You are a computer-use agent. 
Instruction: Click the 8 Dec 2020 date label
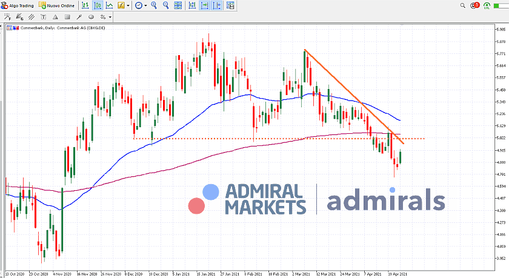click(134, 274)
